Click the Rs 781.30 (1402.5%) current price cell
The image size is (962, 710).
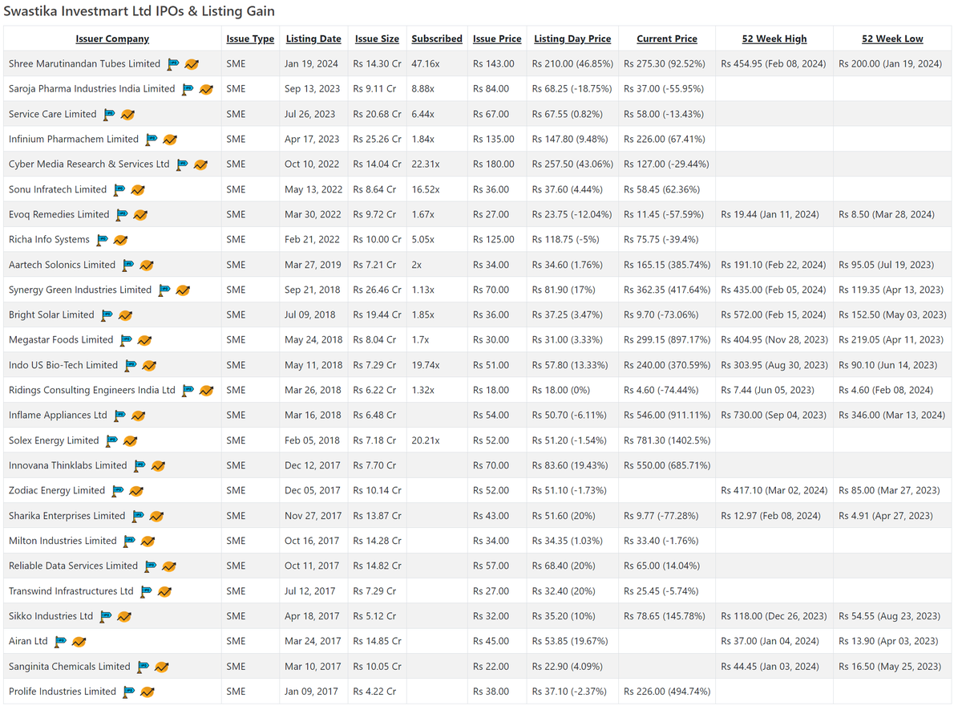point(667,440)
